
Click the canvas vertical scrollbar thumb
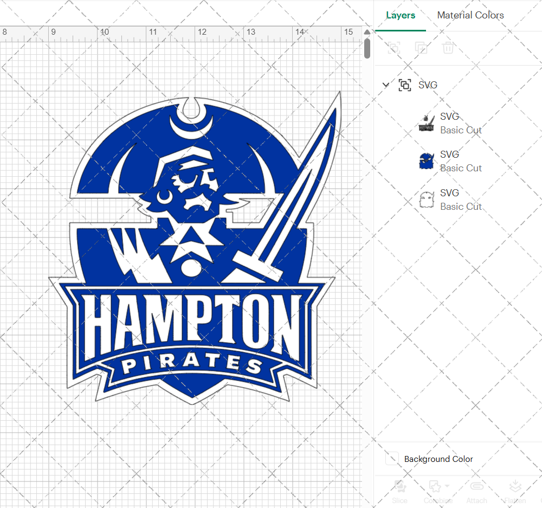(367, 48)
